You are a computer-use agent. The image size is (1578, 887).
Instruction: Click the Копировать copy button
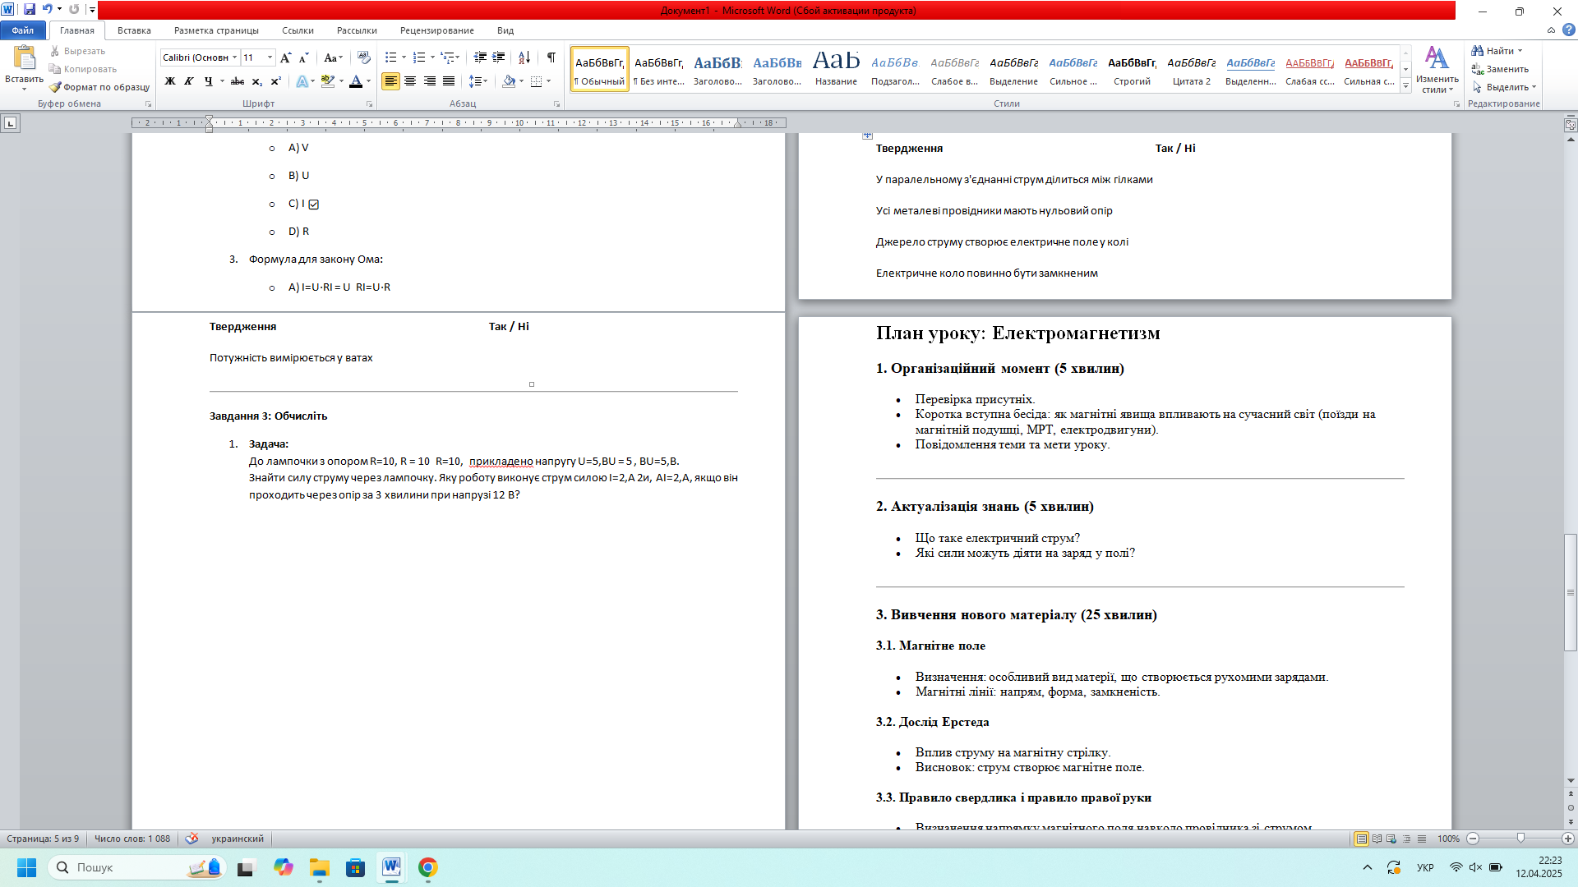[x=82, y=69]
